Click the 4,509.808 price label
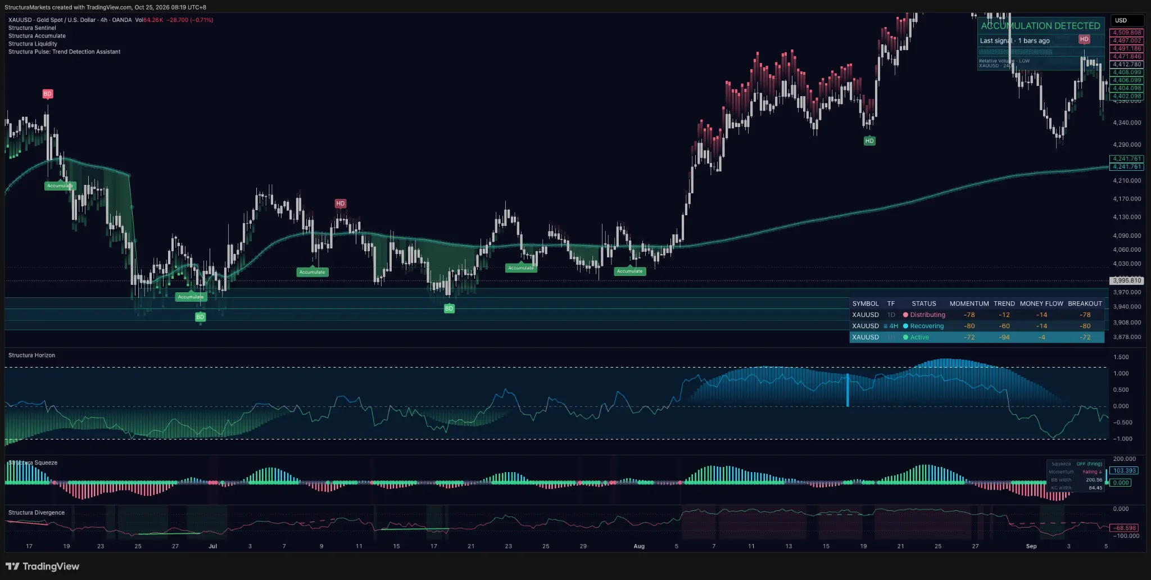 coord(1127,33)
